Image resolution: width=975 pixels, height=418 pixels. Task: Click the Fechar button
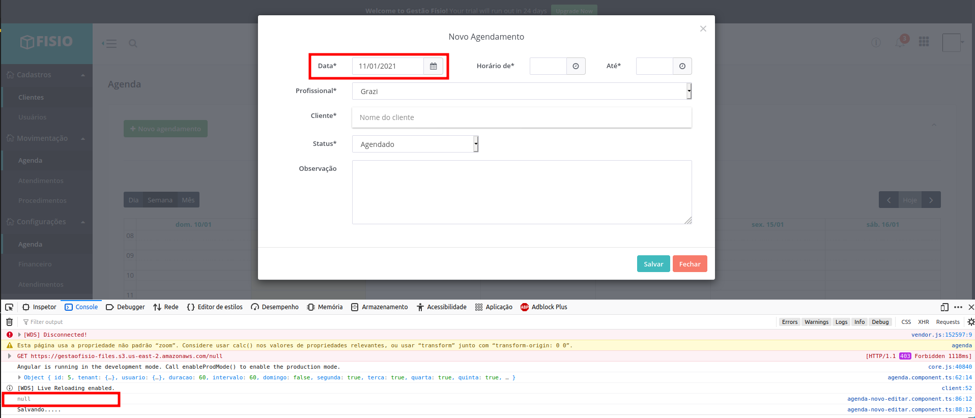(x=690, y=264)
